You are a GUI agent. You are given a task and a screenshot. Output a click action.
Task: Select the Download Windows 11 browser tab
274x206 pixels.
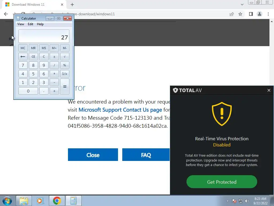(x=34, y=5)
